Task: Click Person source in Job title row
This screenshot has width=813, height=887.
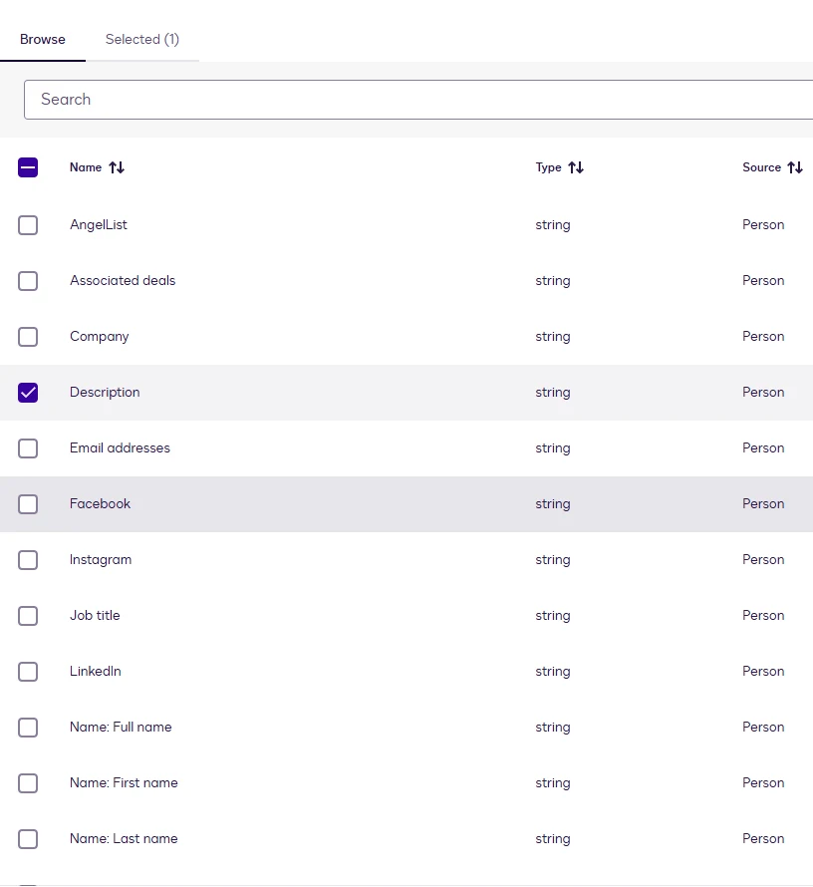Action: click(763, 616)
